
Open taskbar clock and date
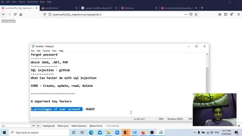coord(226,133)
